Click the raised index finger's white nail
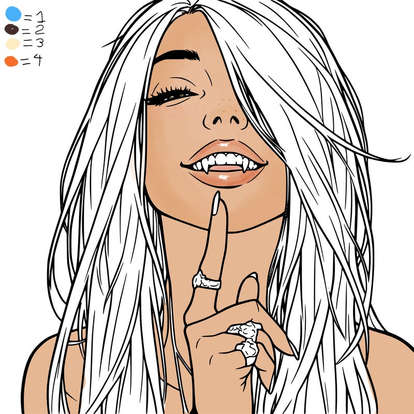This screenshot has width=414, height=414. (x=215, y=204)
